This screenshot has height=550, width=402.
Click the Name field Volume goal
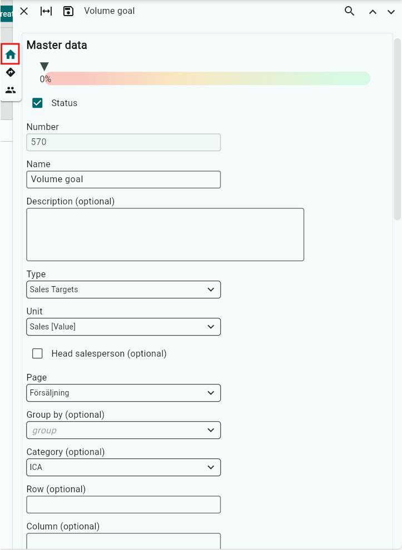tap(123, 179)
